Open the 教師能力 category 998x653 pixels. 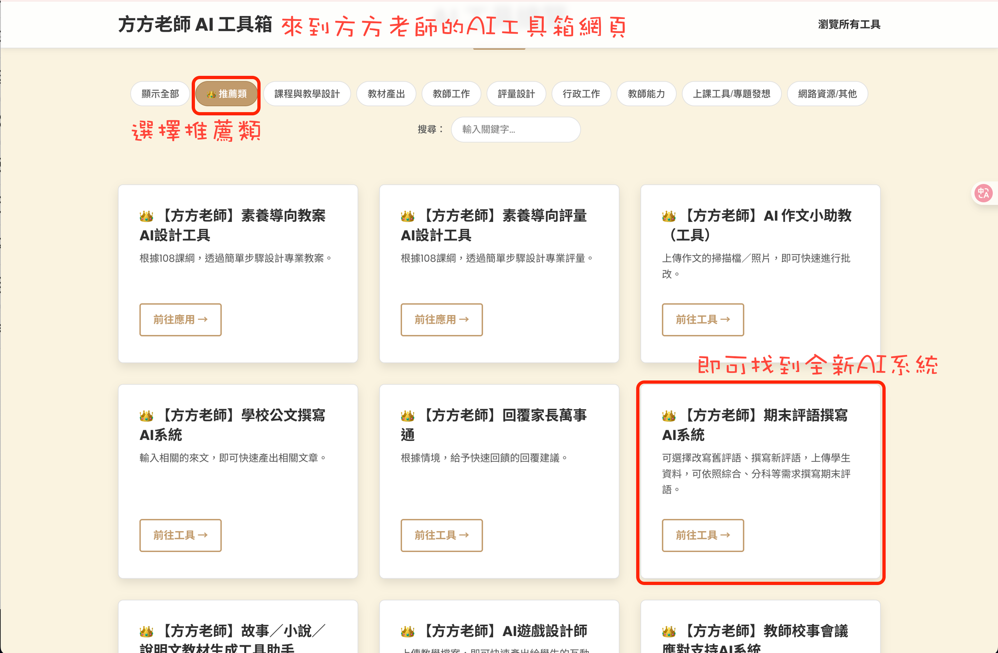(646, 94)
